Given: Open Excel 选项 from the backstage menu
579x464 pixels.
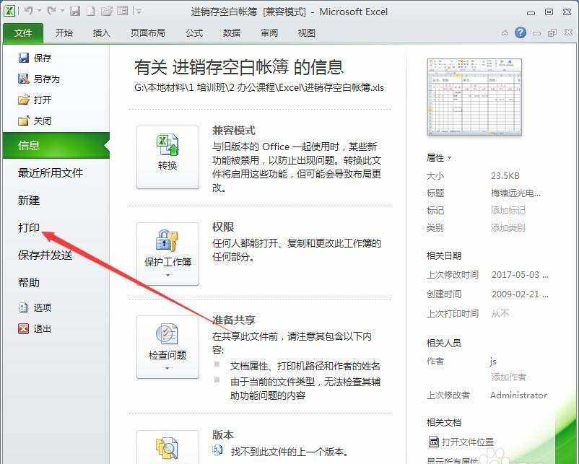Looking at the screenshot, I should coord(35,307).
